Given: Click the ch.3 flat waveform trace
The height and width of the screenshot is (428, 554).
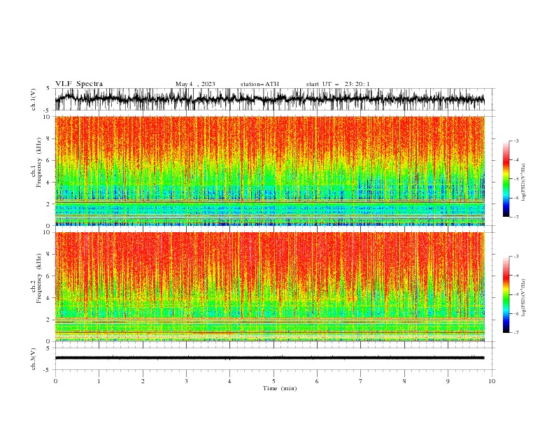Looking at the screenshot, I should (269, 358).
